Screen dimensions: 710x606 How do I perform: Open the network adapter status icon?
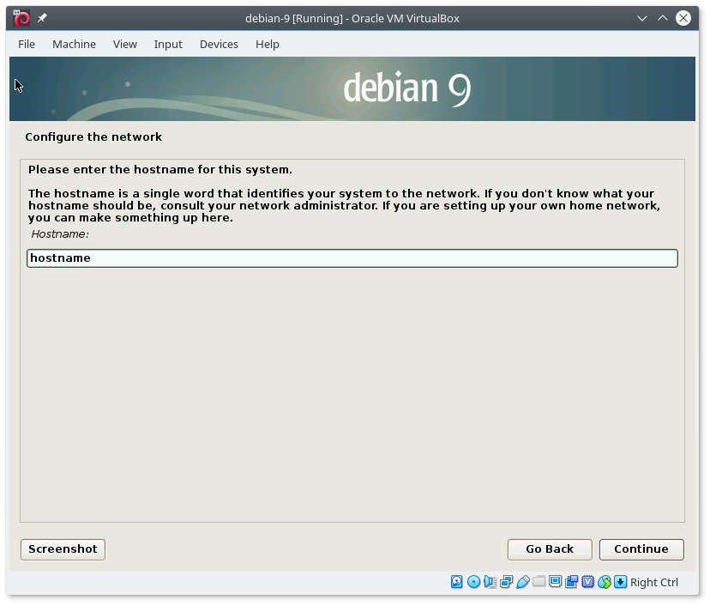[x=506, y=582]
